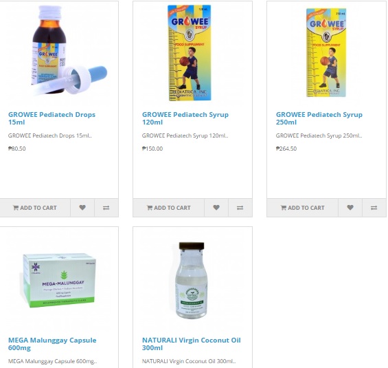View GROWEE Syrup 120ml box image
This screenshot has height=368, width=388.
[190, 53]
